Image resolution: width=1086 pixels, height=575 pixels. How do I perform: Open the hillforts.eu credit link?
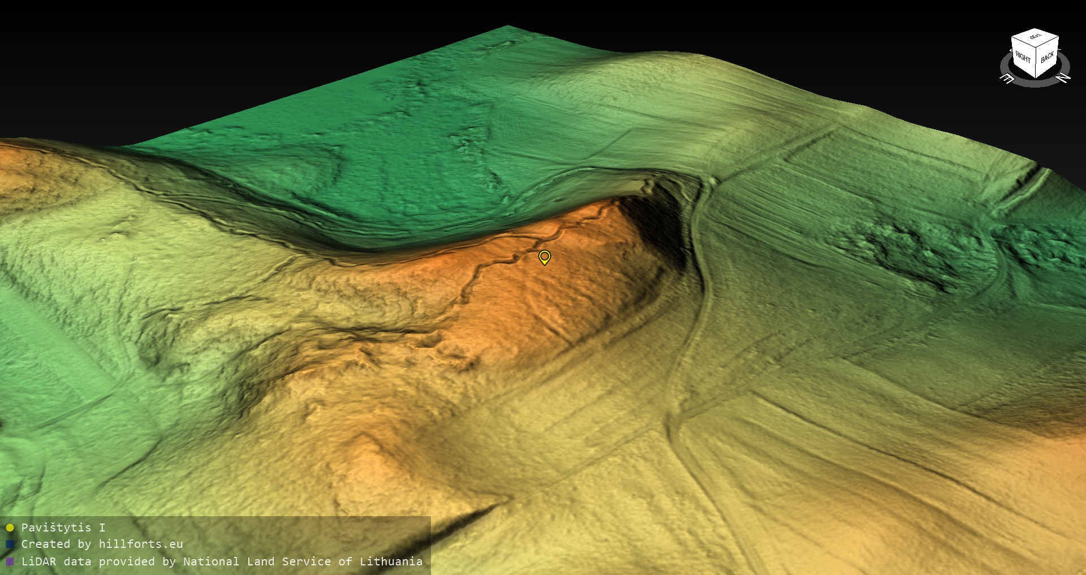pyautogui.click(x=140, y=544)
